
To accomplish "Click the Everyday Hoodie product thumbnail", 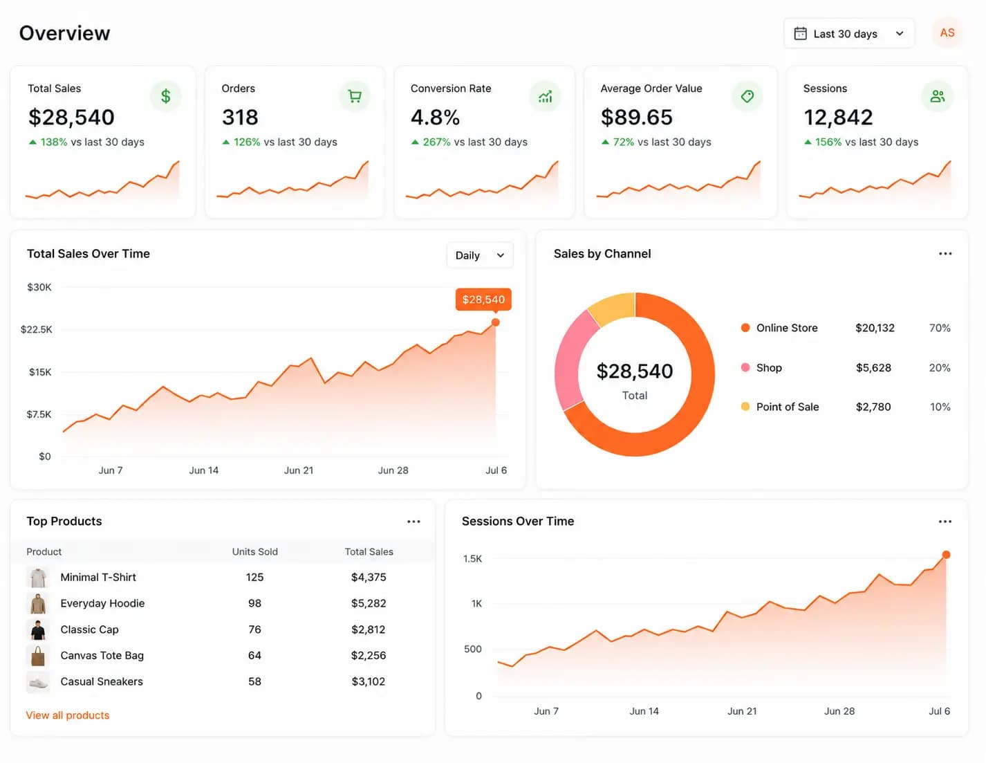I will point(38,603).
